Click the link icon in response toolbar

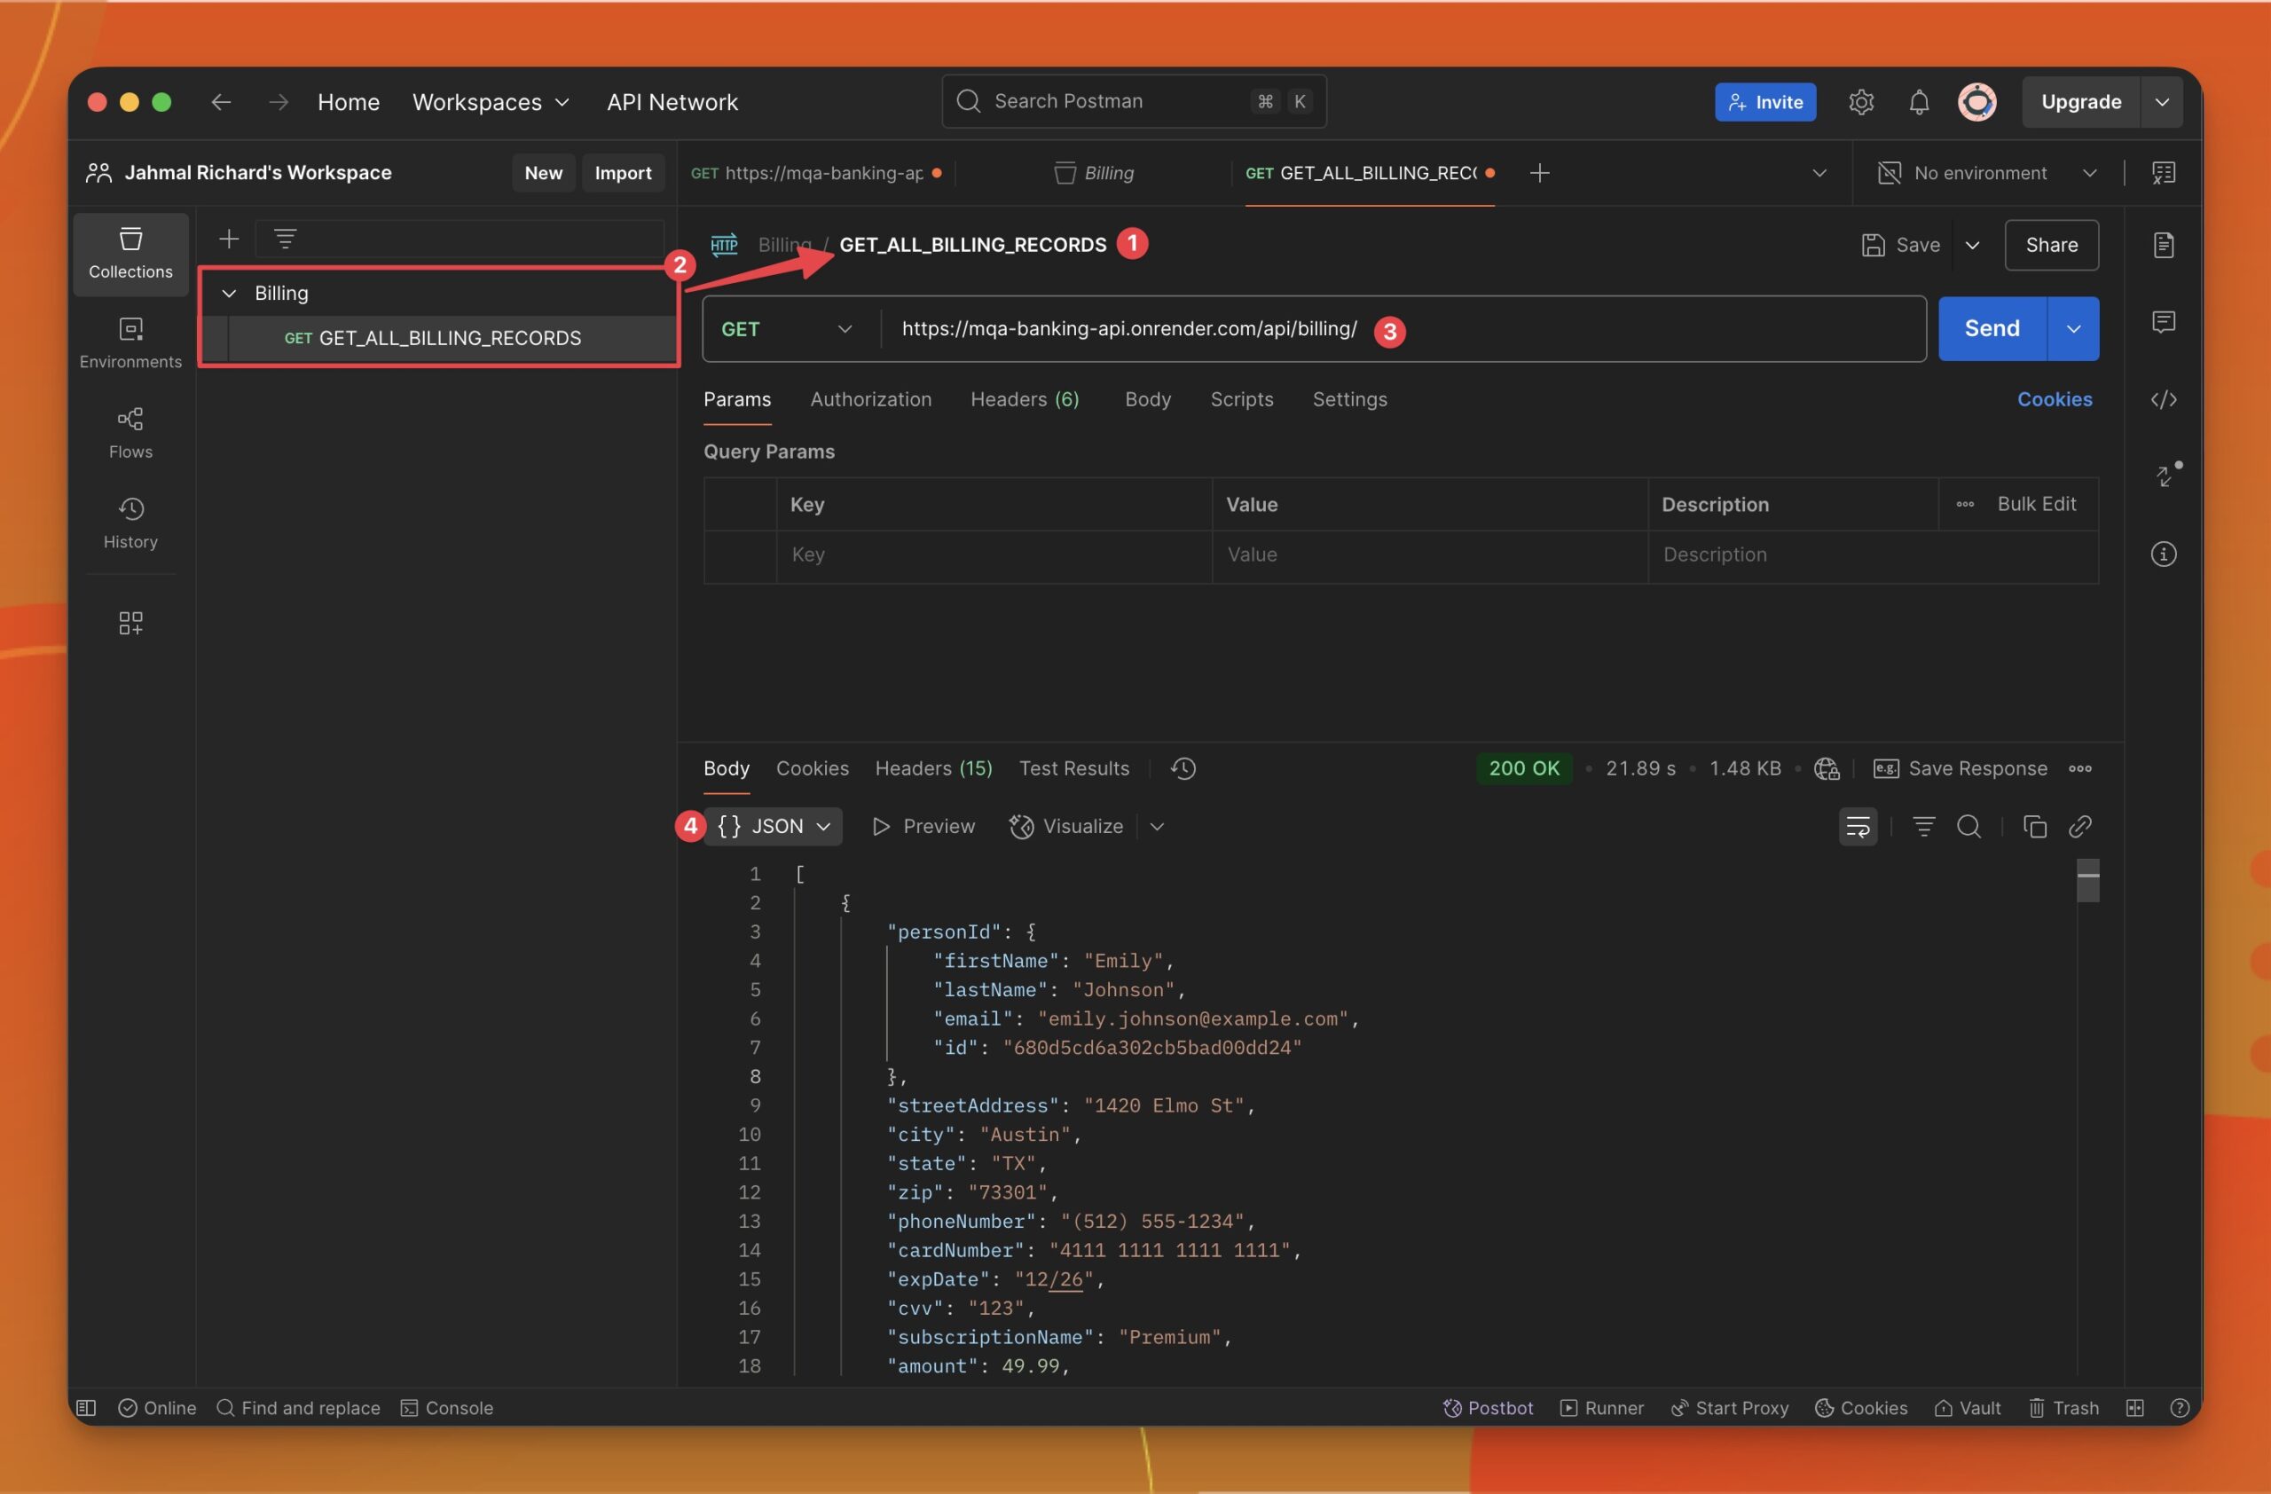2079,827
